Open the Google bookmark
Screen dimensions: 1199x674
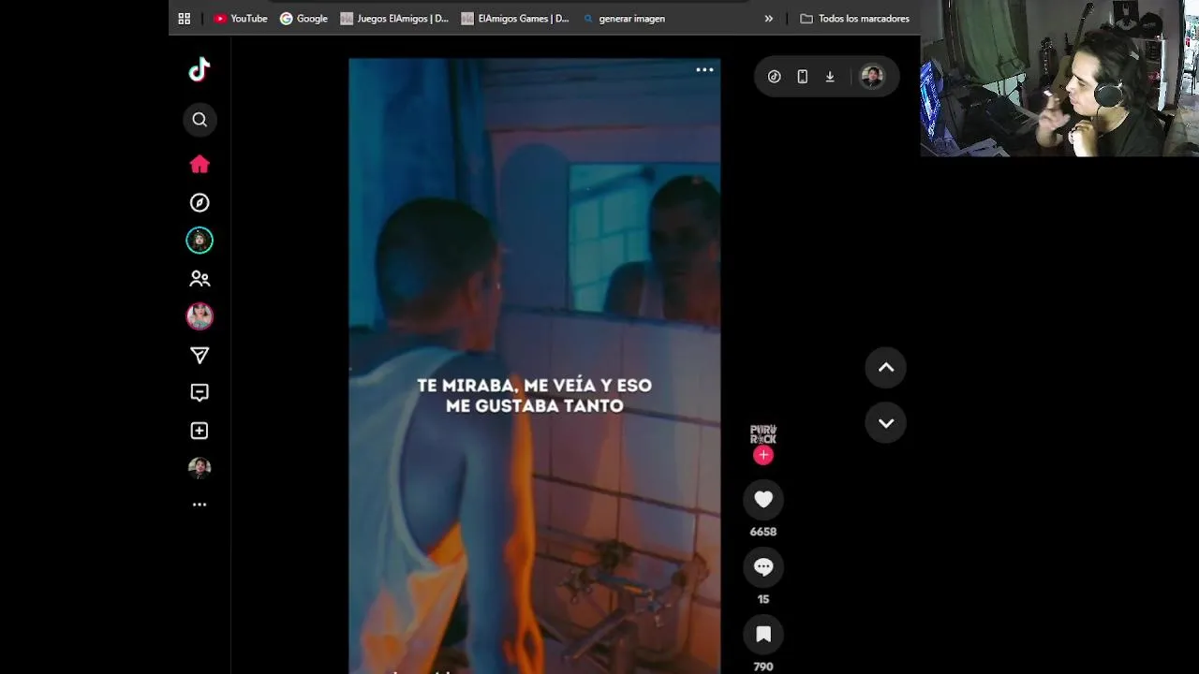(x=303, y=19)
